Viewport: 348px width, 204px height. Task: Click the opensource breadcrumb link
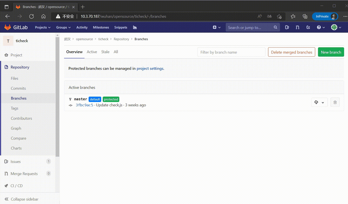coord(84,39)
